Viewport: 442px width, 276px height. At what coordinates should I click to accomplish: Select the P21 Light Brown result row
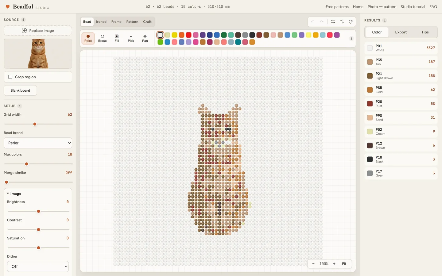401,76
